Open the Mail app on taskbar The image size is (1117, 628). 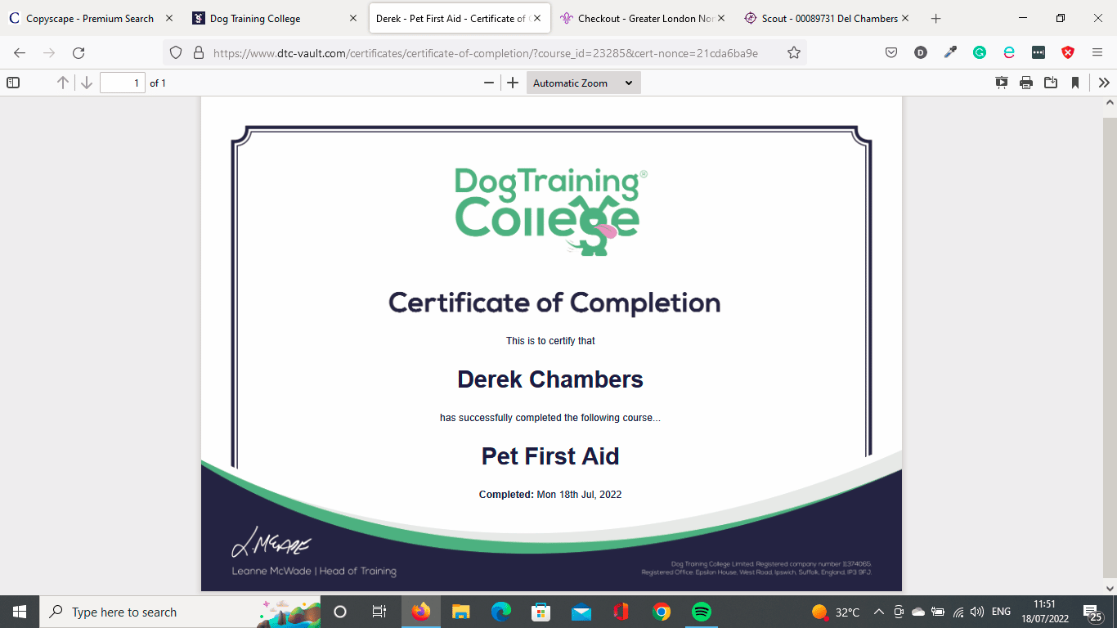coord(581,612)
